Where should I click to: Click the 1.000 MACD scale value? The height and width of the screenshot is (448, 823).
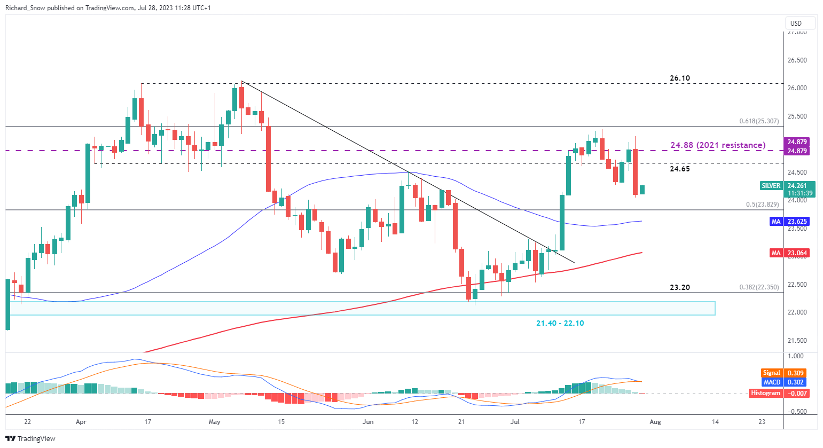pos(795,356)
